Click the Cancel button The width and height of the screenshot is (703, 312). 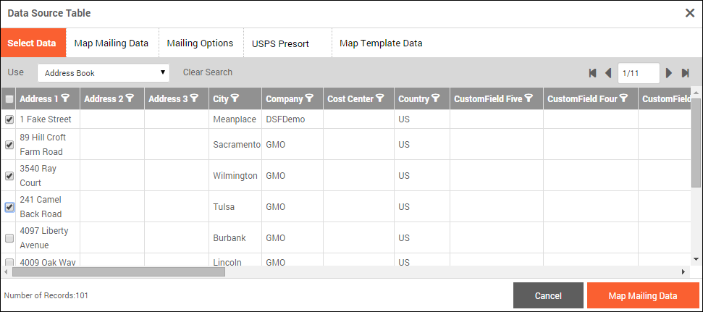(548, 295)
